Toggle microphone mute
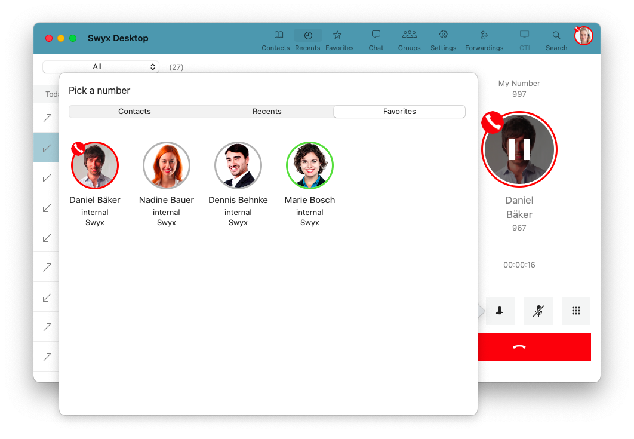The height and width of the screenshot is (439, 634). pyautogui.click(x=538, y=311)
